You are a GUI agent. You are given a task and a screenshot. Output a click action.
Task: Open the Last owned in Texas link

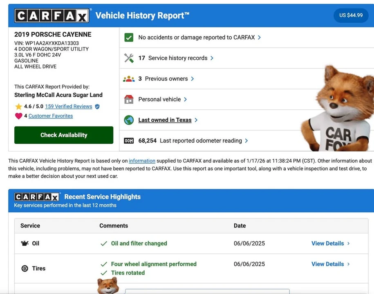pos(165,120)
